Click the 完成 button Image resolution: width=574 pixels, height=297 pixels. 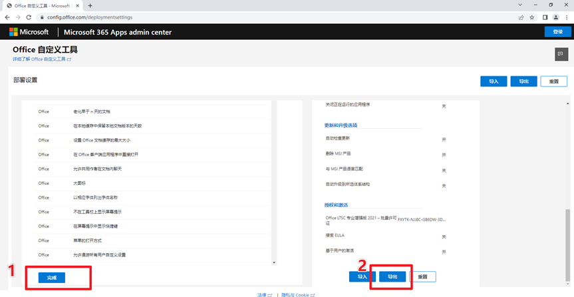52,277
